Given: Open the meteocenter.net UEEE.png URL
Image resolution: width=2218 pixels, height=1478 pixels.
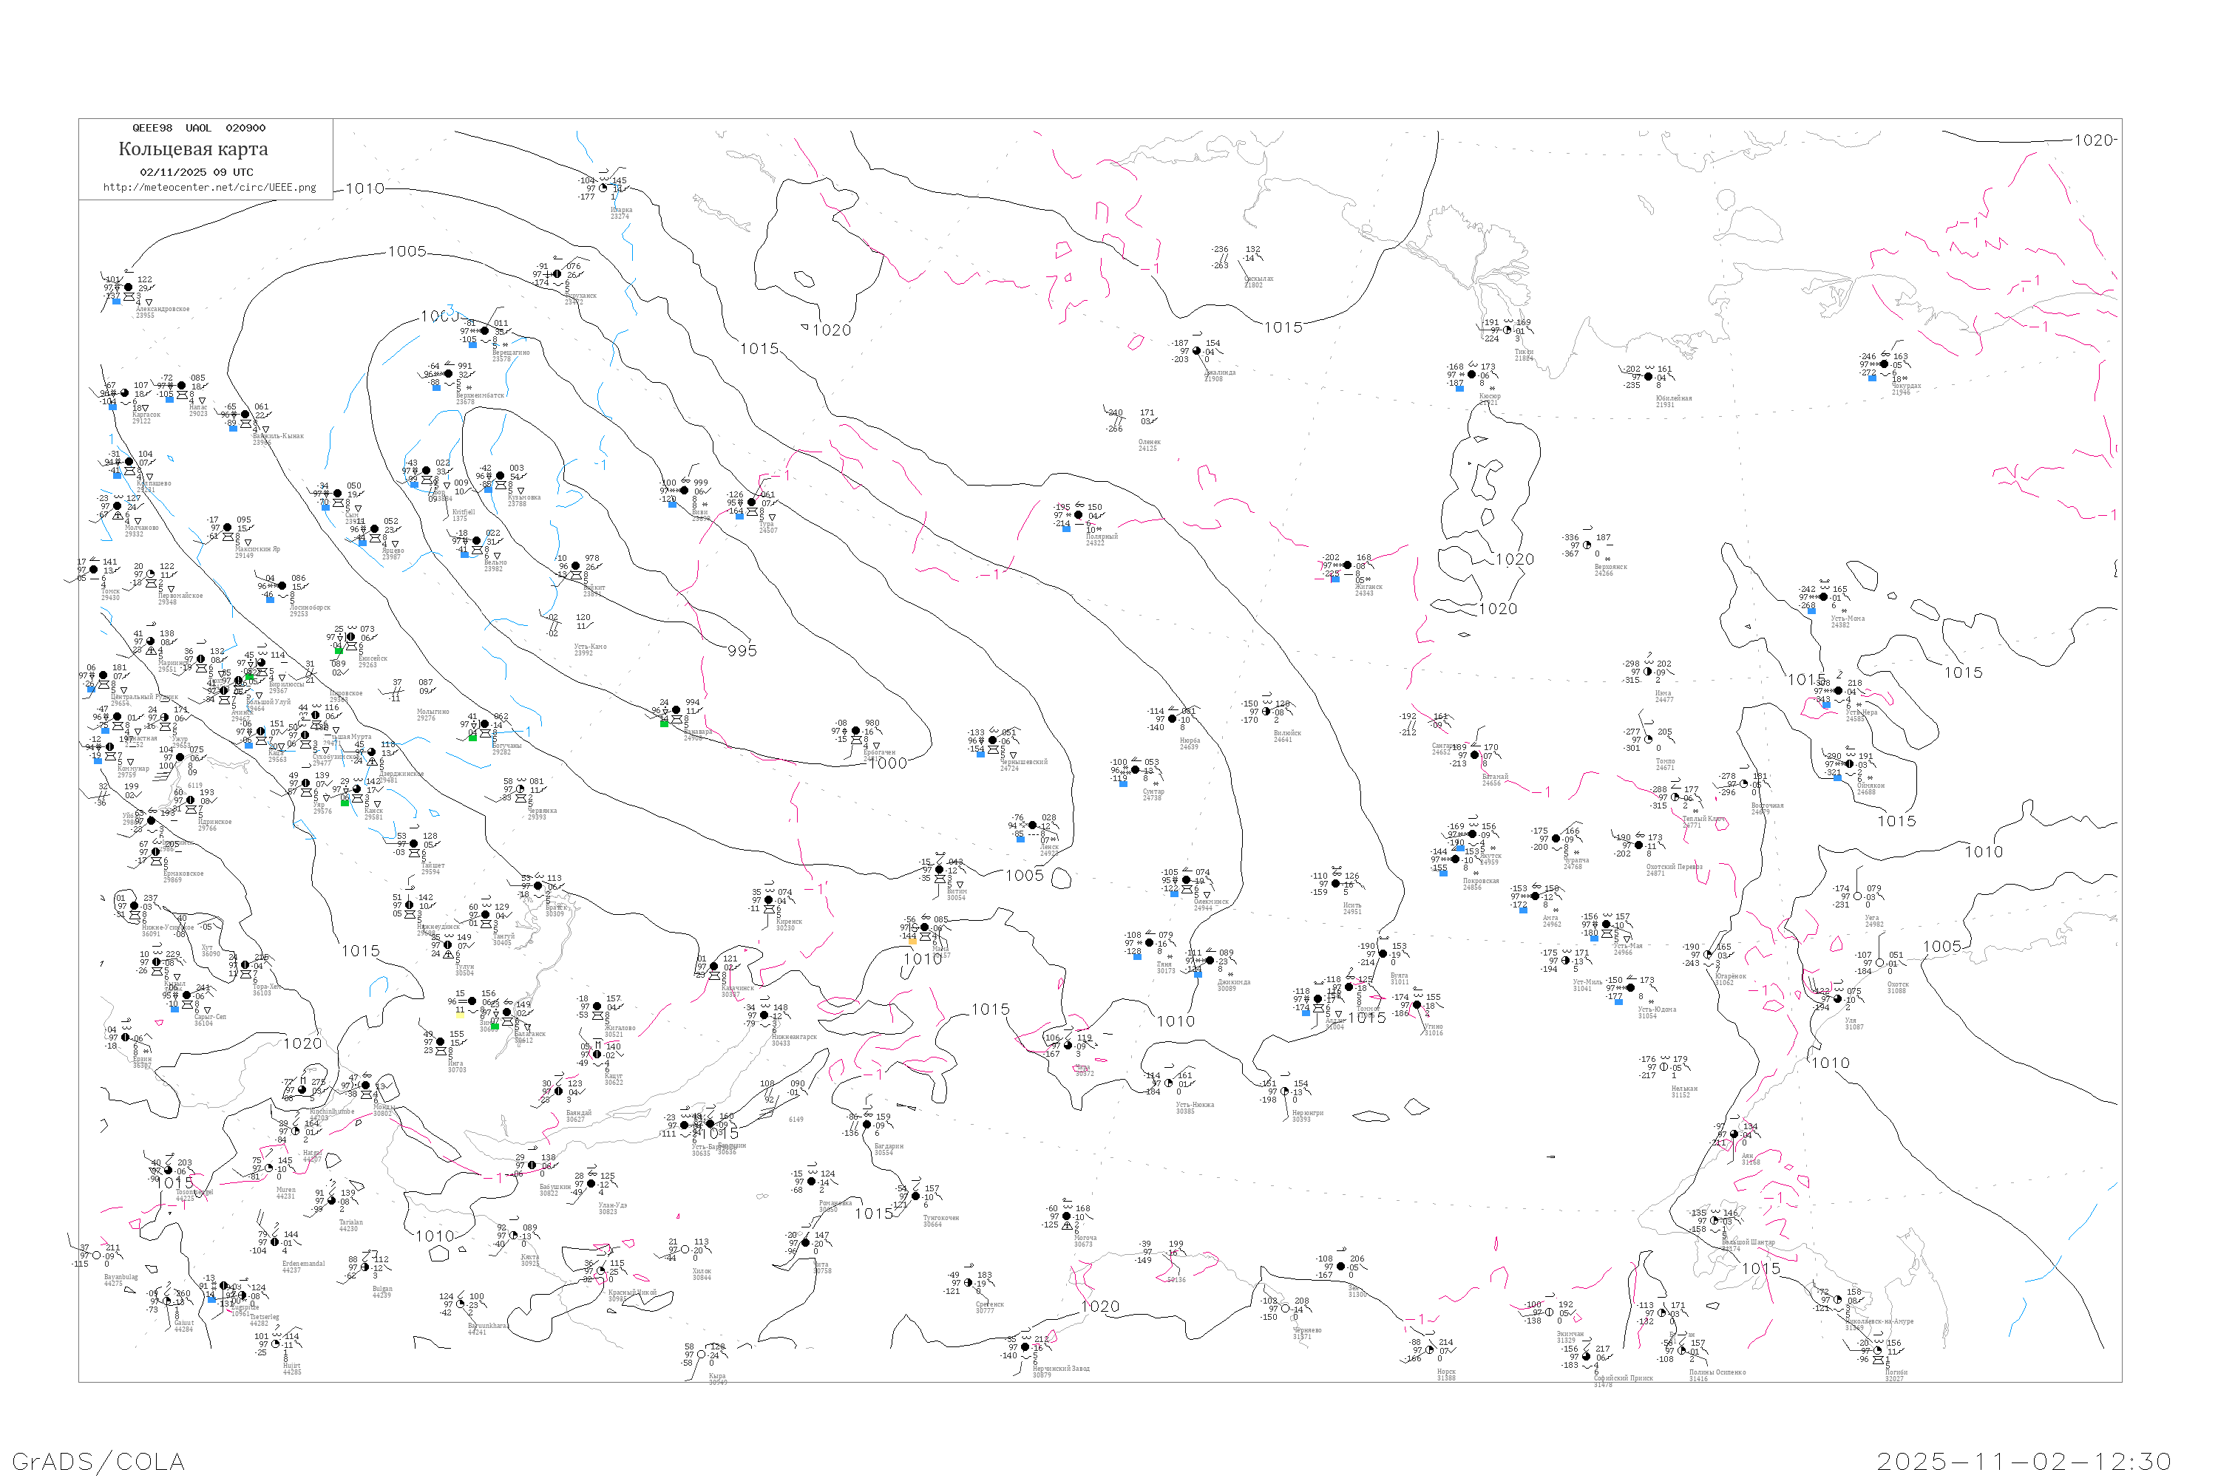Looking at the screenshot, I should click(x=209, y=188).
